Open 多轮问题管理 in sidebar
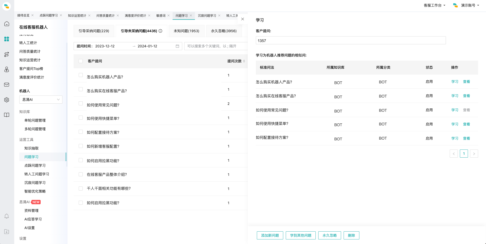This screenshot has width=486, height=244. pos(35,129)
